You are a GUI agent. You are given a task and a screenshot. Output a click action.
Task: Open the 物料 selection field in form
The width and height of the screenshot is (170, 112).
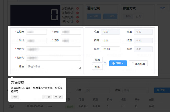pyautogui.click(x=36, y=41)
